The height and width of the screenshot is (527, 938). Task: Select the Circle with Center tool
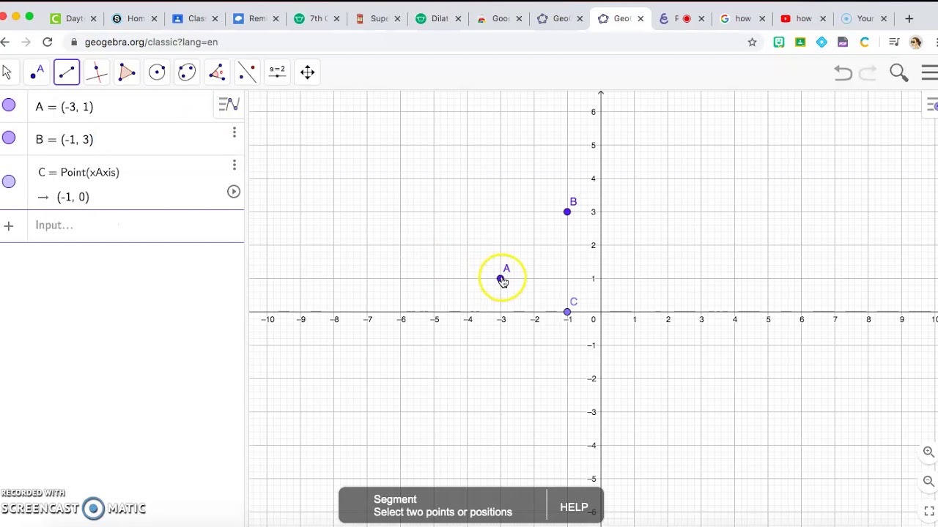point(157,72)
